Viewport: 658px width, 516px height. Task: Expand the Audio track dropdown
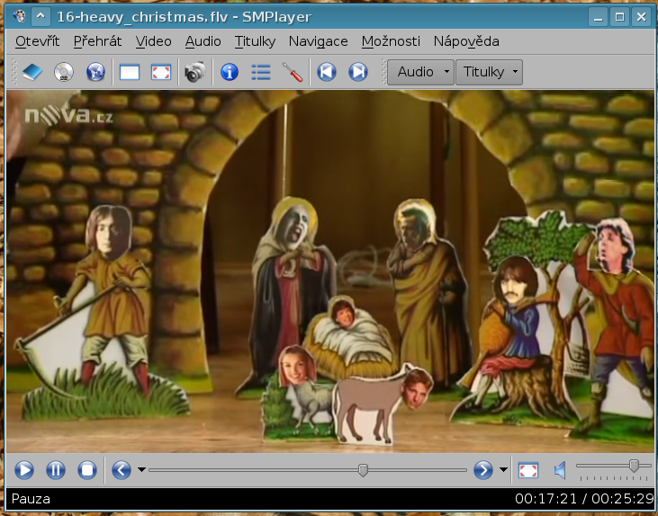pyautogui.click(x=420, y=72)
